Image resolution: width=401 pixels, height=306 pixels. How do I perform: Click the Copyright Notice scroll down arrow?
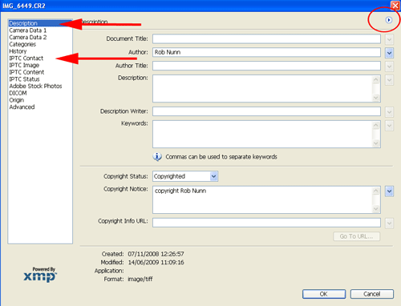(376, 209)
